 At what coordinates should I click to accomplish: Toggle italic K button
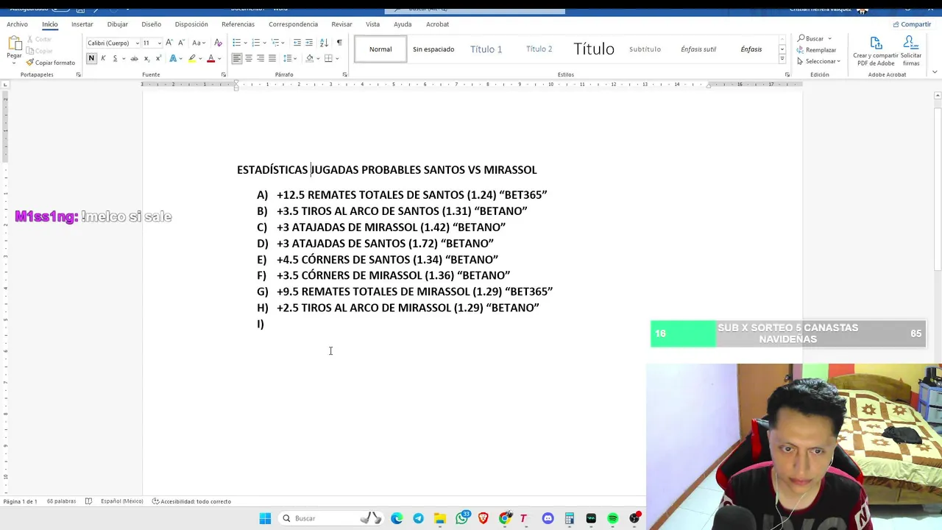pos(103,58)
